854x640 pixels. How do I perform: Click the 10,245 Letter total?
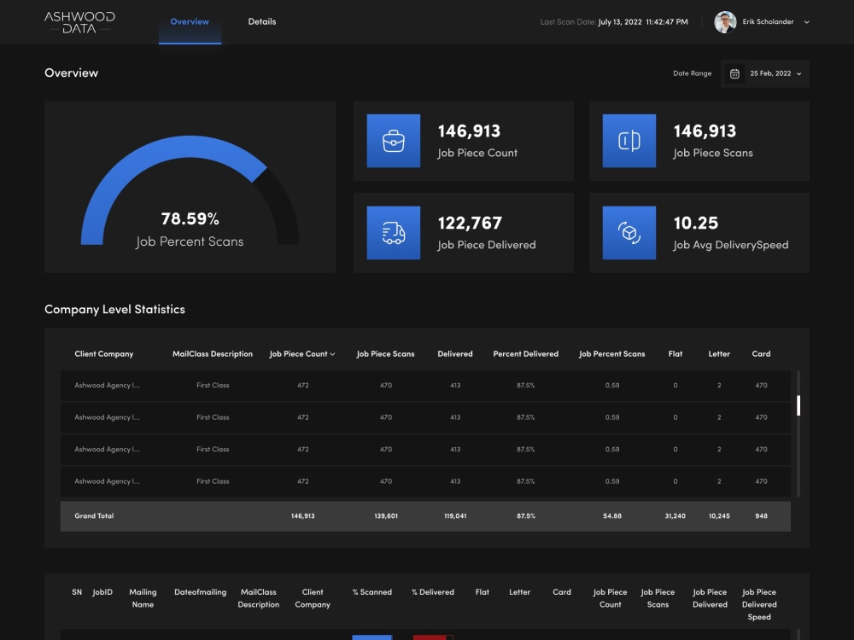[719, 516]
